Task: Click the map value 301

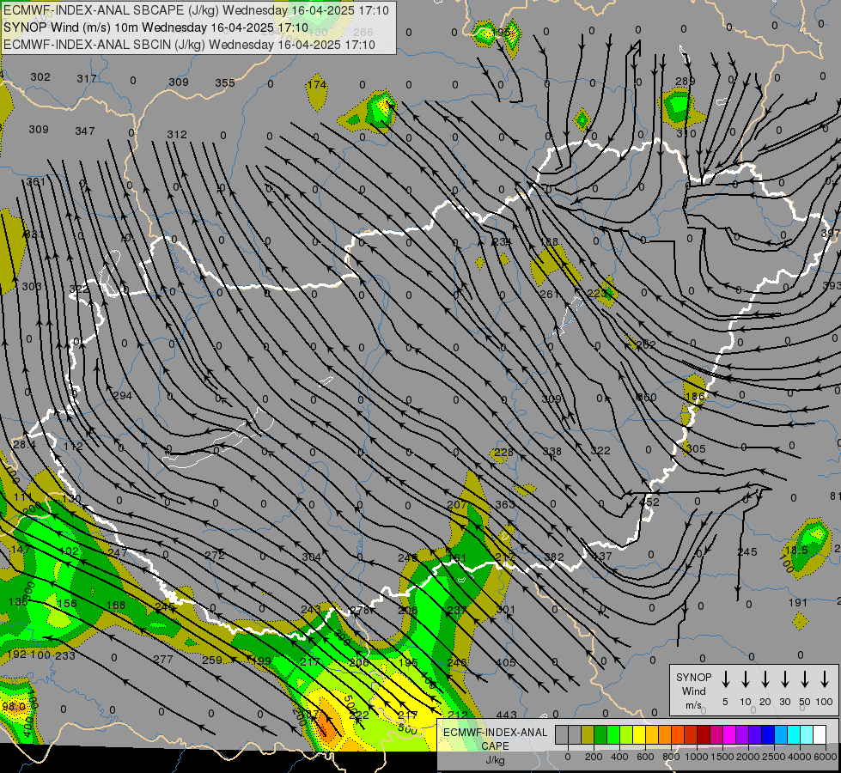Action: tap(506, 610)
